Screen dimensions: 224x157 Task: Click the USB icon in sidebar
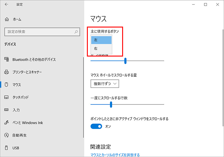[x=7, y=148]
